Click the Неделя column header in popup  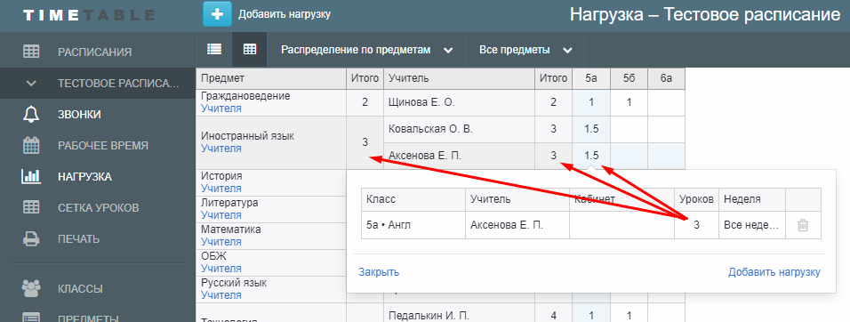pyautogui.click(x=752, y=199)
